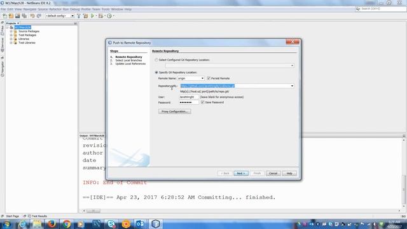Open Skype from the taskbar
This screenshot has width=407, height=229.
click(111, 223)
